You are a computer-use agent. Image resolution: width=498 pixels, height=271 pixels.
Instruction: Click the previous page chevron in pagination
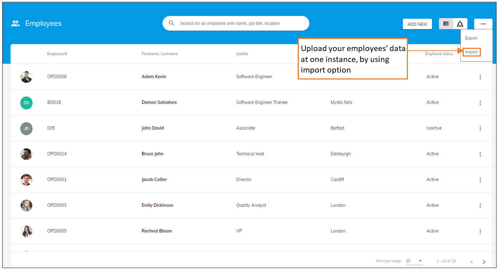[x=471, y=261]
